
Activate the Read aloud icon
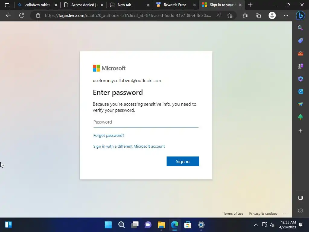(x=219, y=15)
